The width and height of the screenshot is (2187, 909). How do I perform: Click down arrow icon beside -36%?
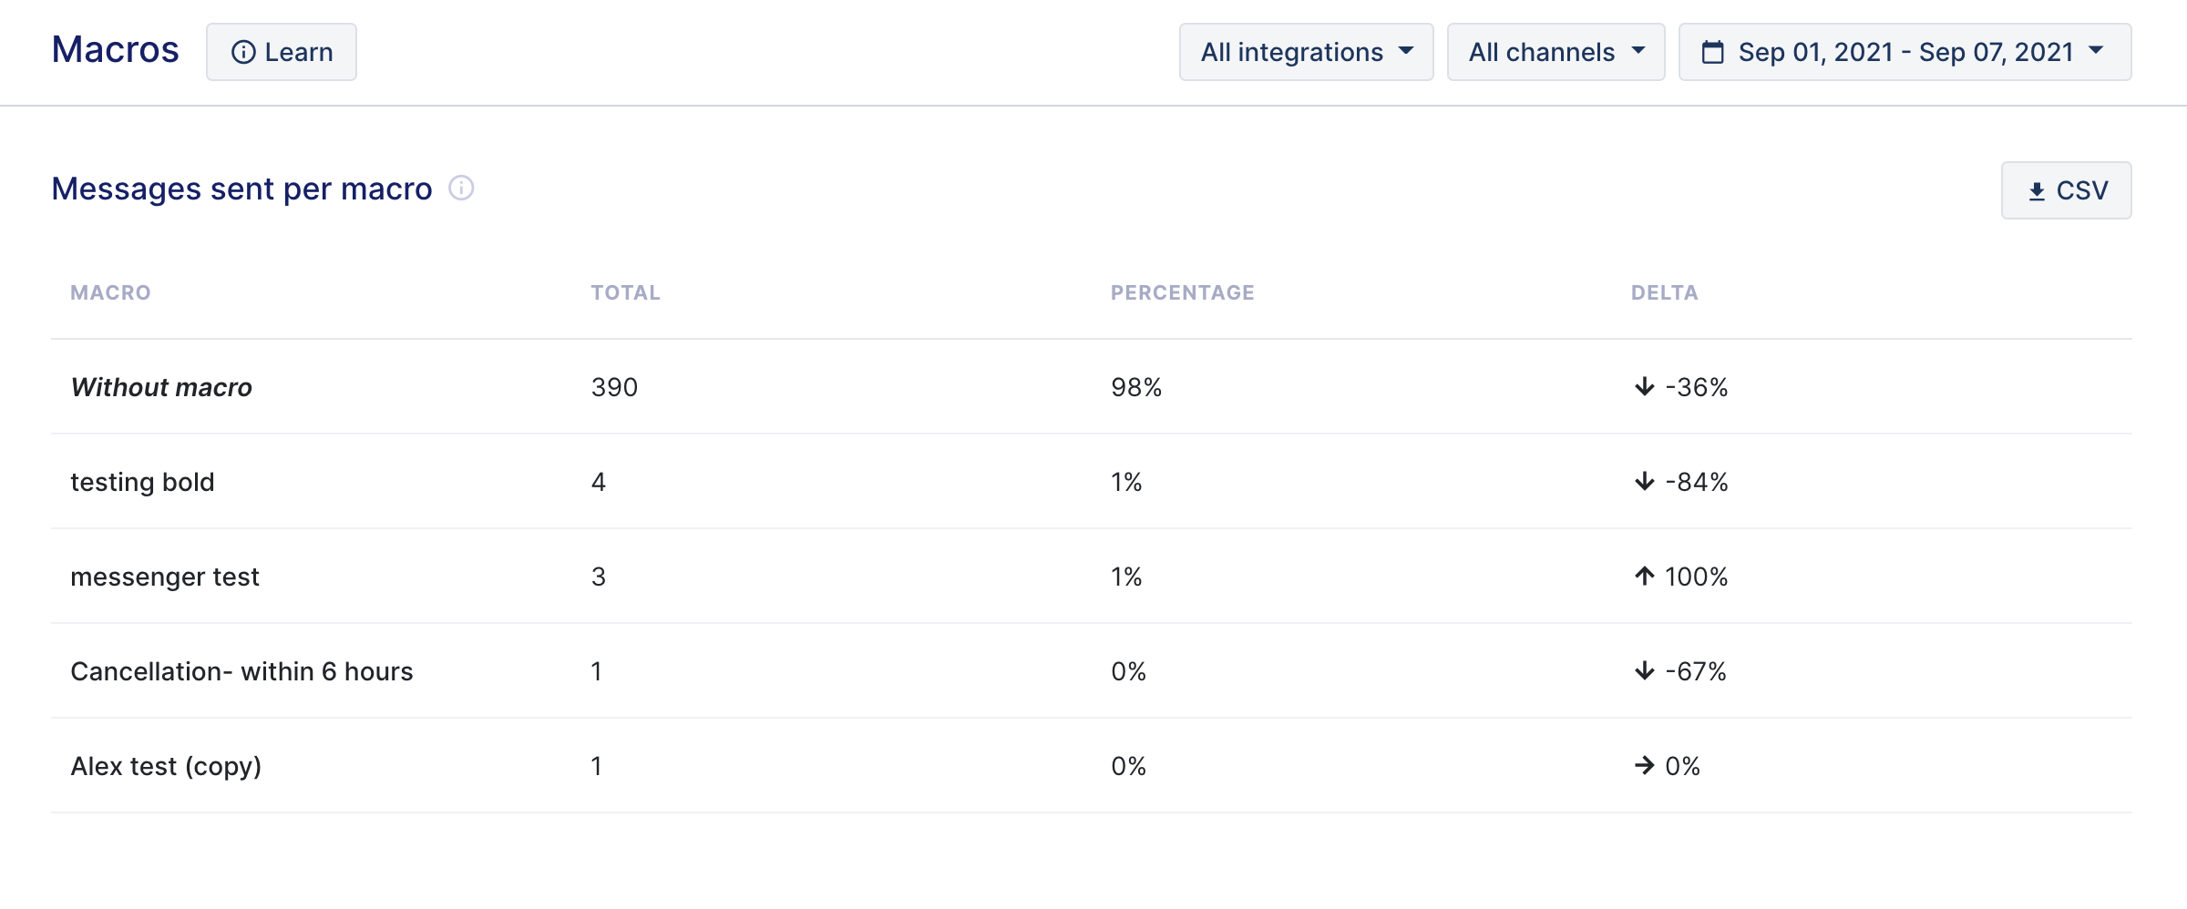point(1644,387)
